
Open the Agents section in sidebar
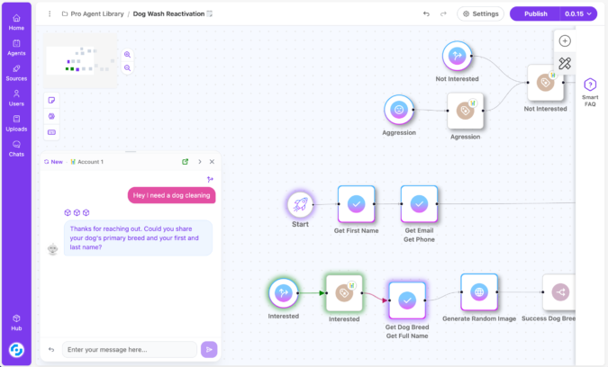tap(16, 46)
